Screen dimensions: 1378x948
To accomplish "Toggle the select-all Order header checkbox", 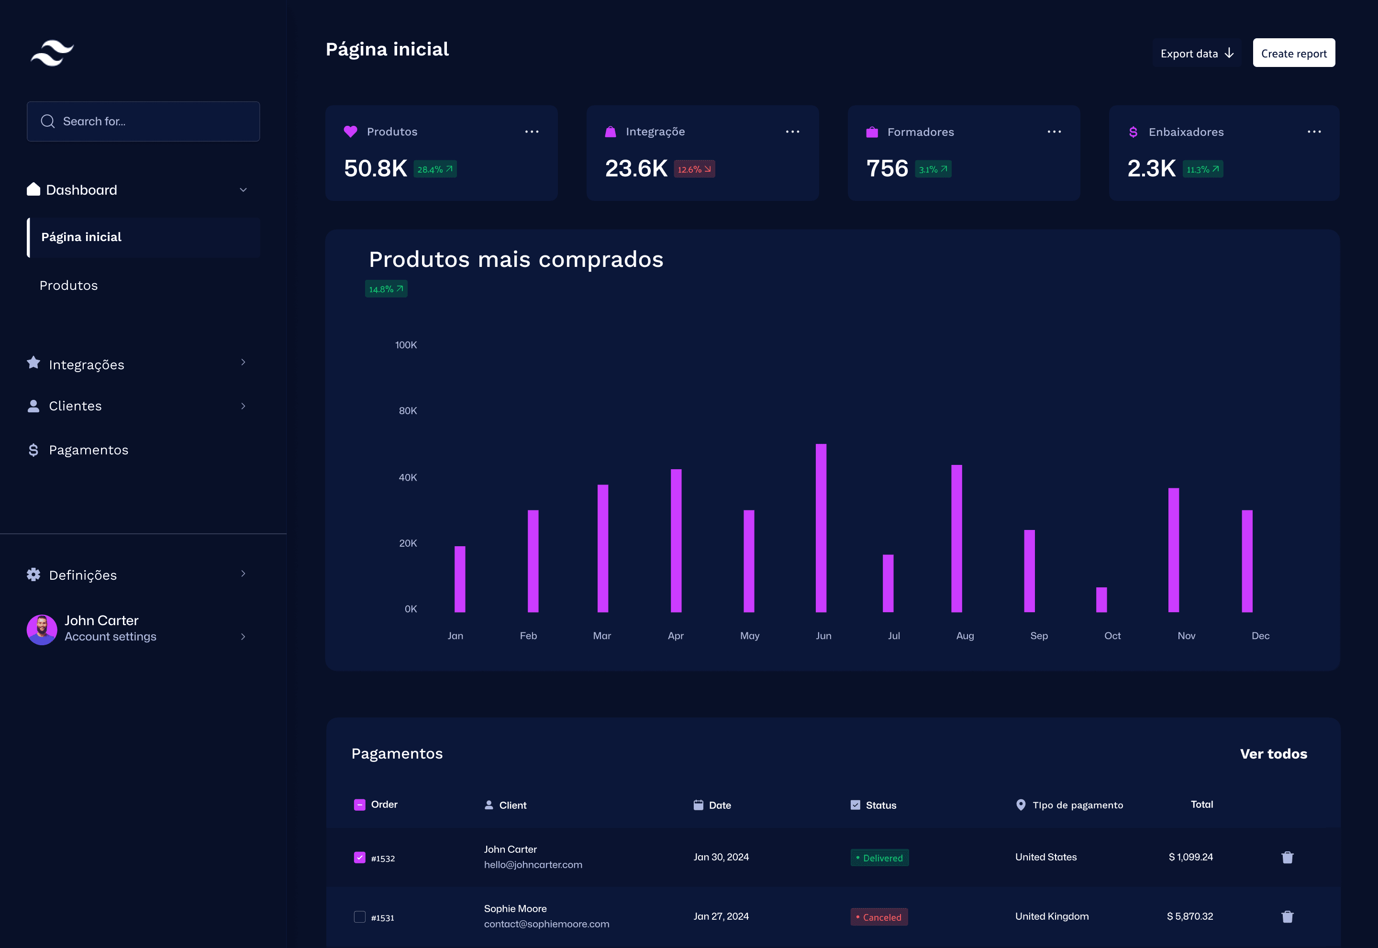I will [x=359, y=805].
